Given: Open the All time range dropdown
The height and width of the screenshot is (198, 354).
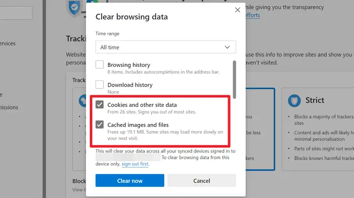Looking at the screenshot, I should (166, 47).
